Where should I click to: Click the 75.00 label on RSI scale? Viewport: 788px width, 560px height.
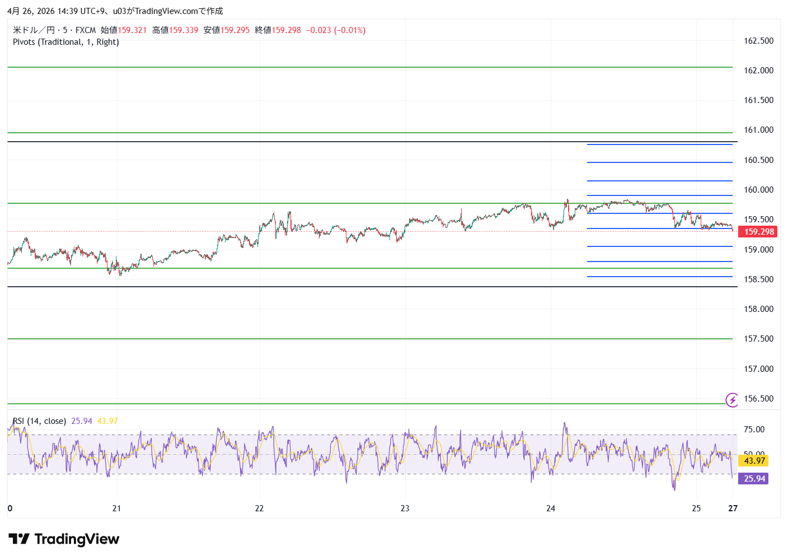coord(754,430)
